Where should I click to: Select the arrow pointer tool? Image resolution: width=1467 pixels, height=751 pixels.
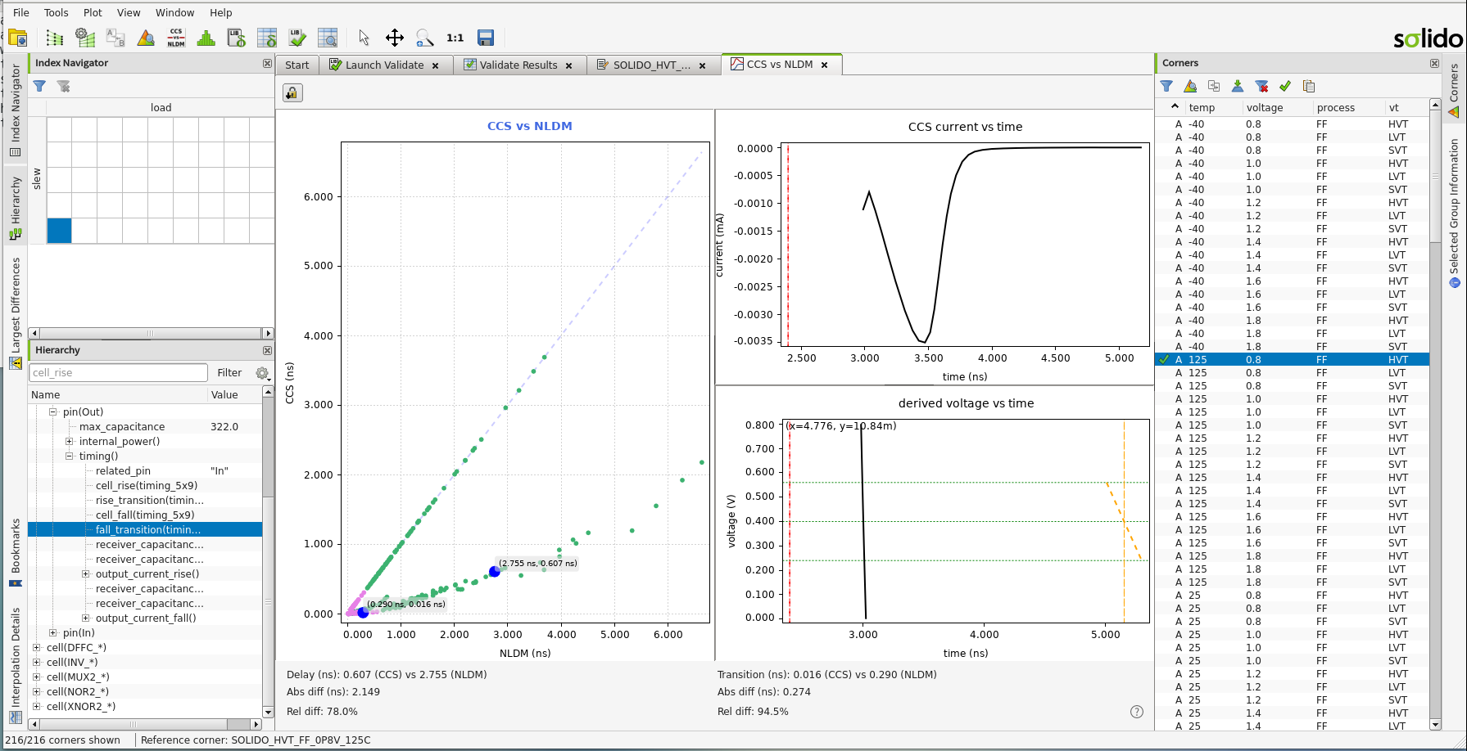tap(364, 38)
